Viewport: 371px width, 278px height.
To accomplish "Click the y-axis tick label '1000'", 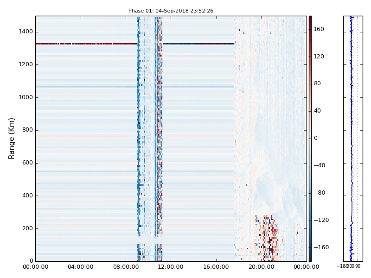I will (x=26, y=97).
